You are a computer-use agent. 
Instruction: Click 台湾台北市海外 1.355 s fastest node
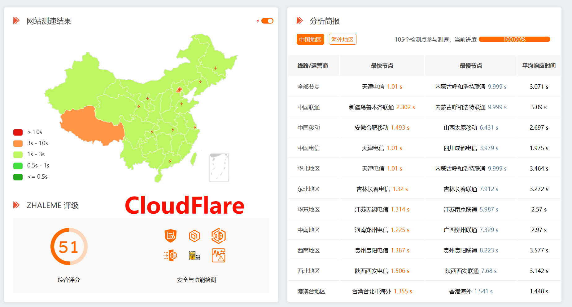click(x=382, y=291)
